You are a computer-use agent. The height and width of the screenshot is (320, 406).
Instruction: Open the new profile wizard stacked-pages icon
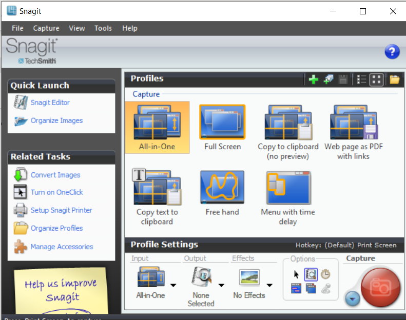point(328,79)
